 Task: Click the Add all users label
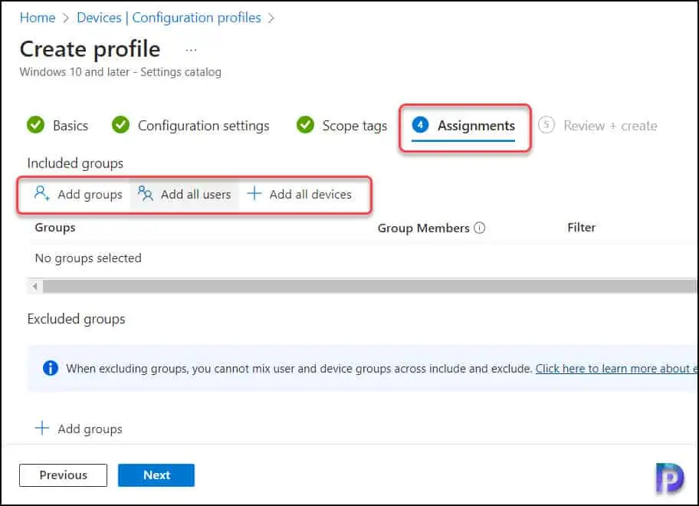(195, 195)
